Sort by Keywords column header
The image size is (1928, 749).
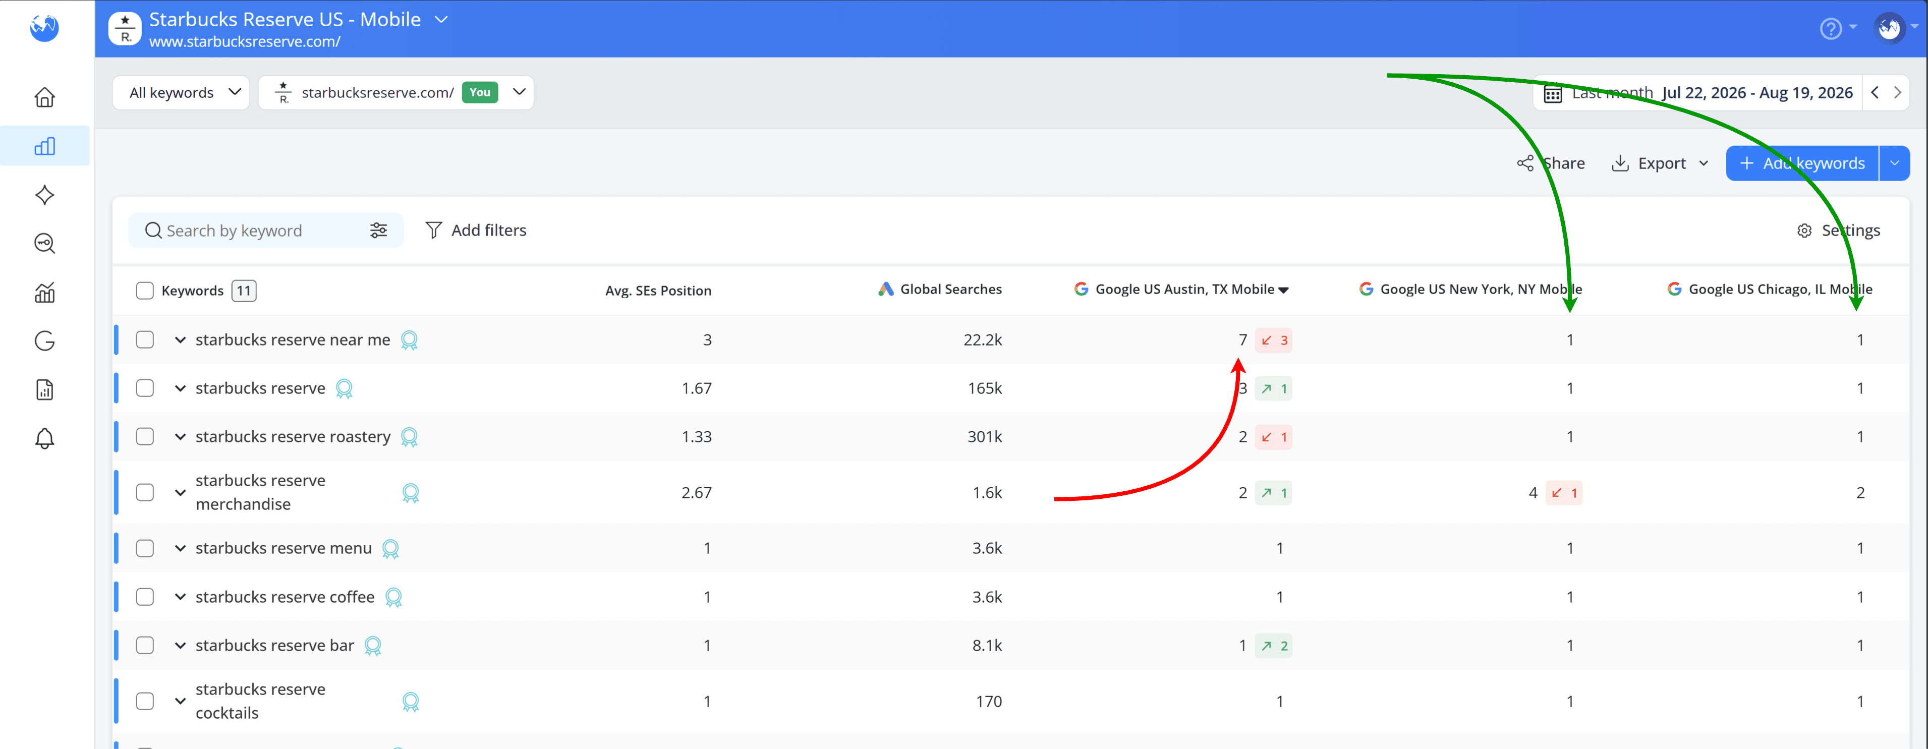click(192, 291)
